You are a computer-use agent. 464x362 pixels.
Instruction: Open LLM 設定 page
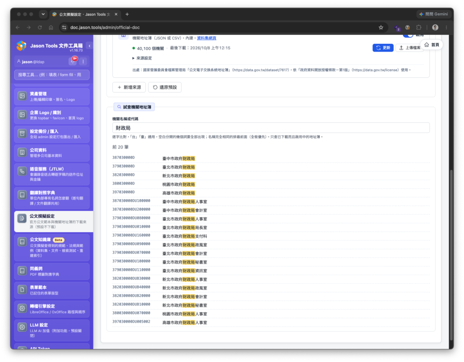point(52,330)
